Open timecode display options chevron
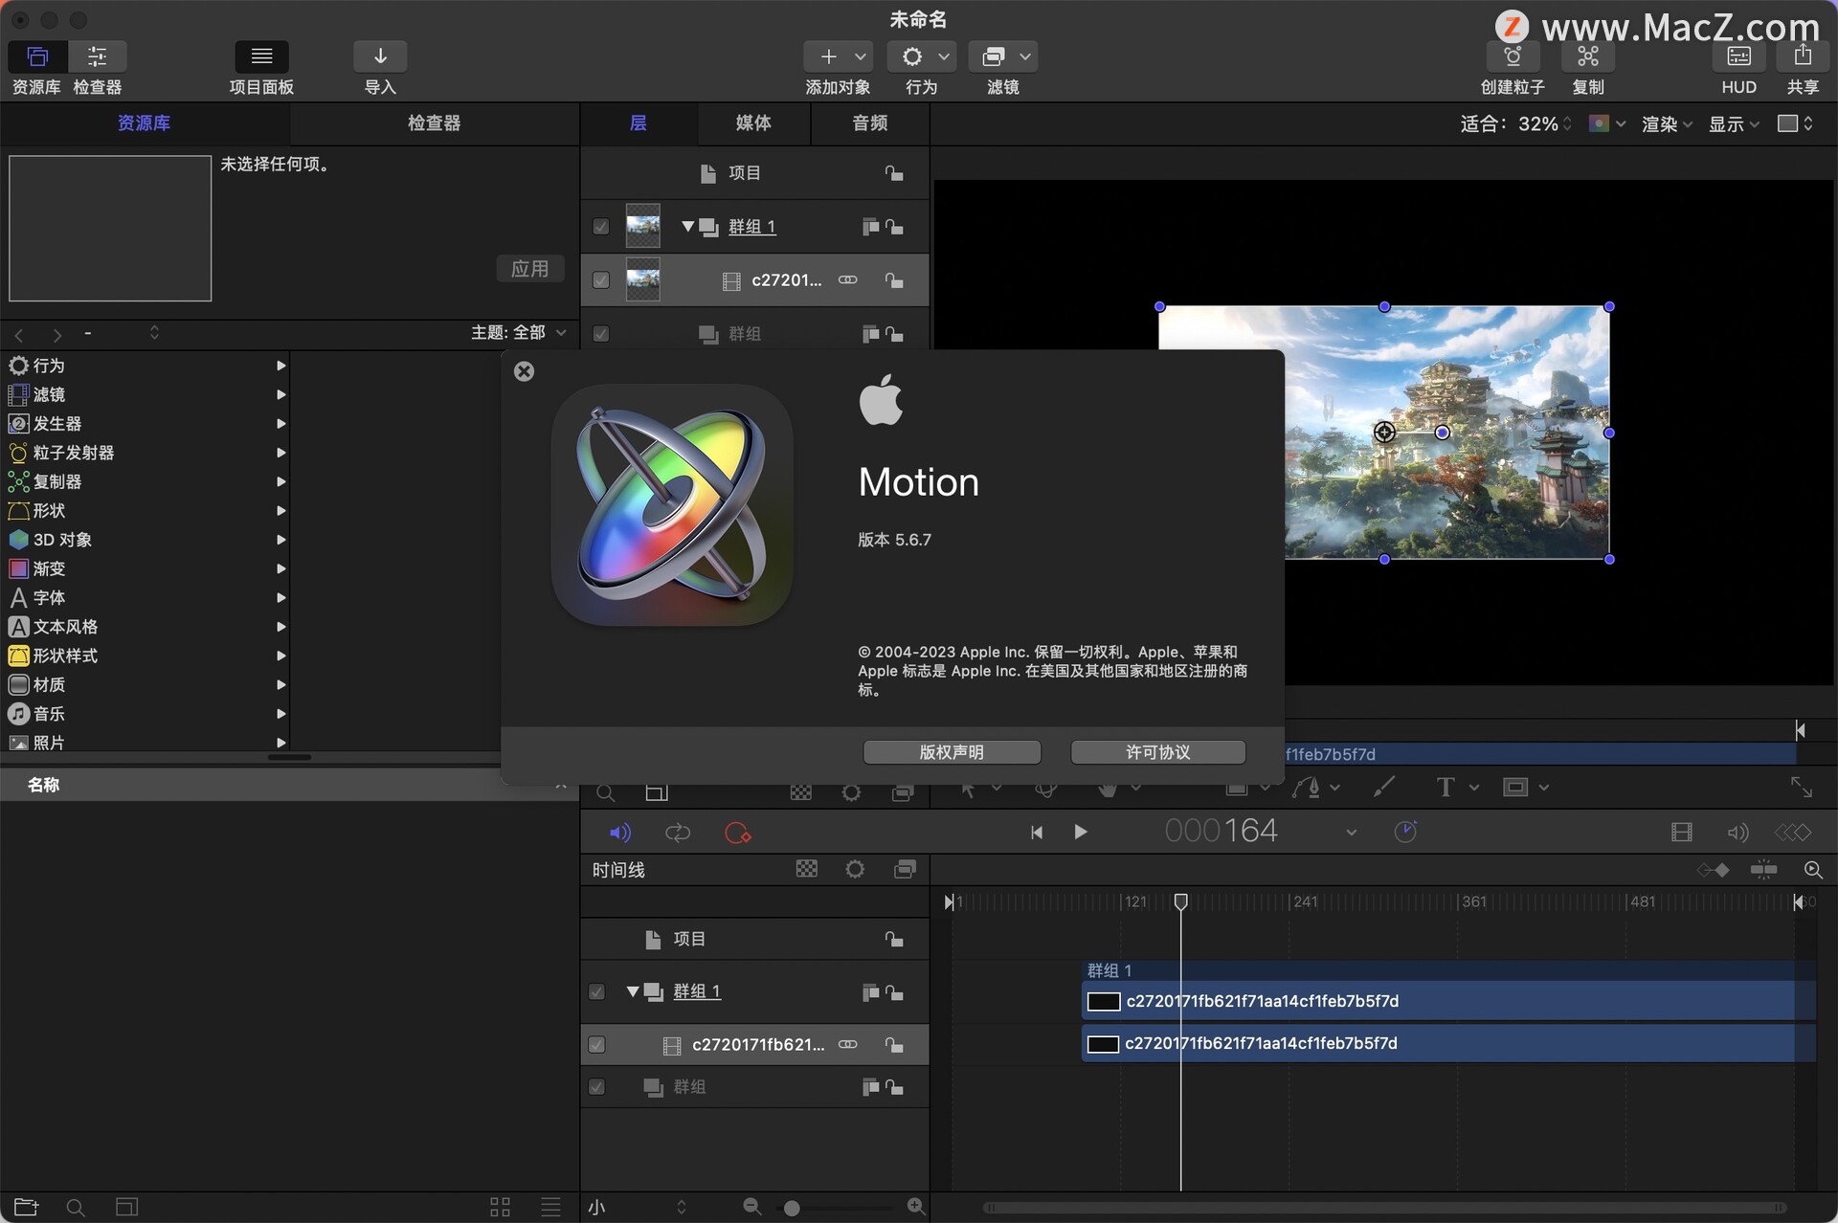1838x1223 pixels. coord(1351,833)
